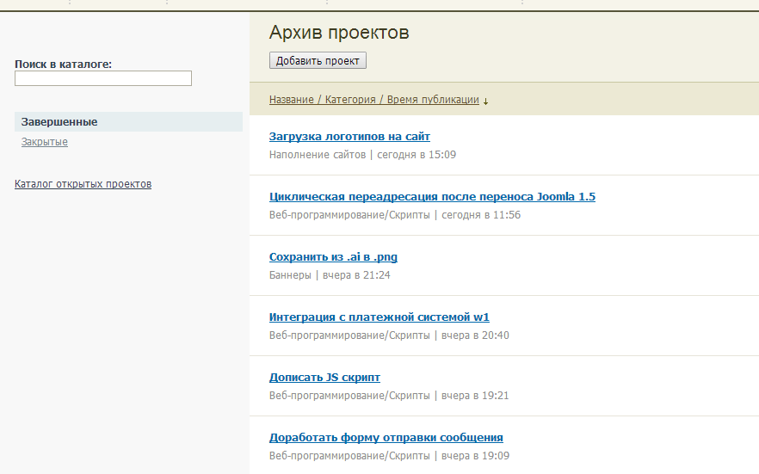The image size is (759, 474).
Task: Open project Дописать JS скрипт
Action: click(324, 377)
